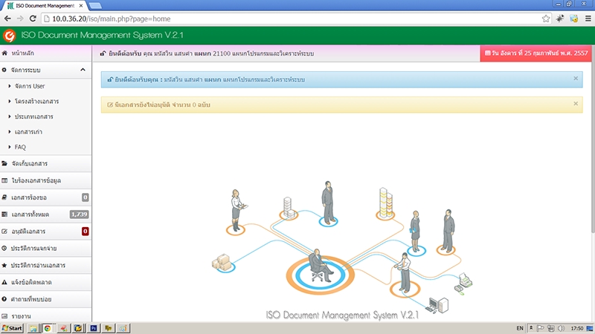Click the chart icon beside รายงาน

pos(4,316)
